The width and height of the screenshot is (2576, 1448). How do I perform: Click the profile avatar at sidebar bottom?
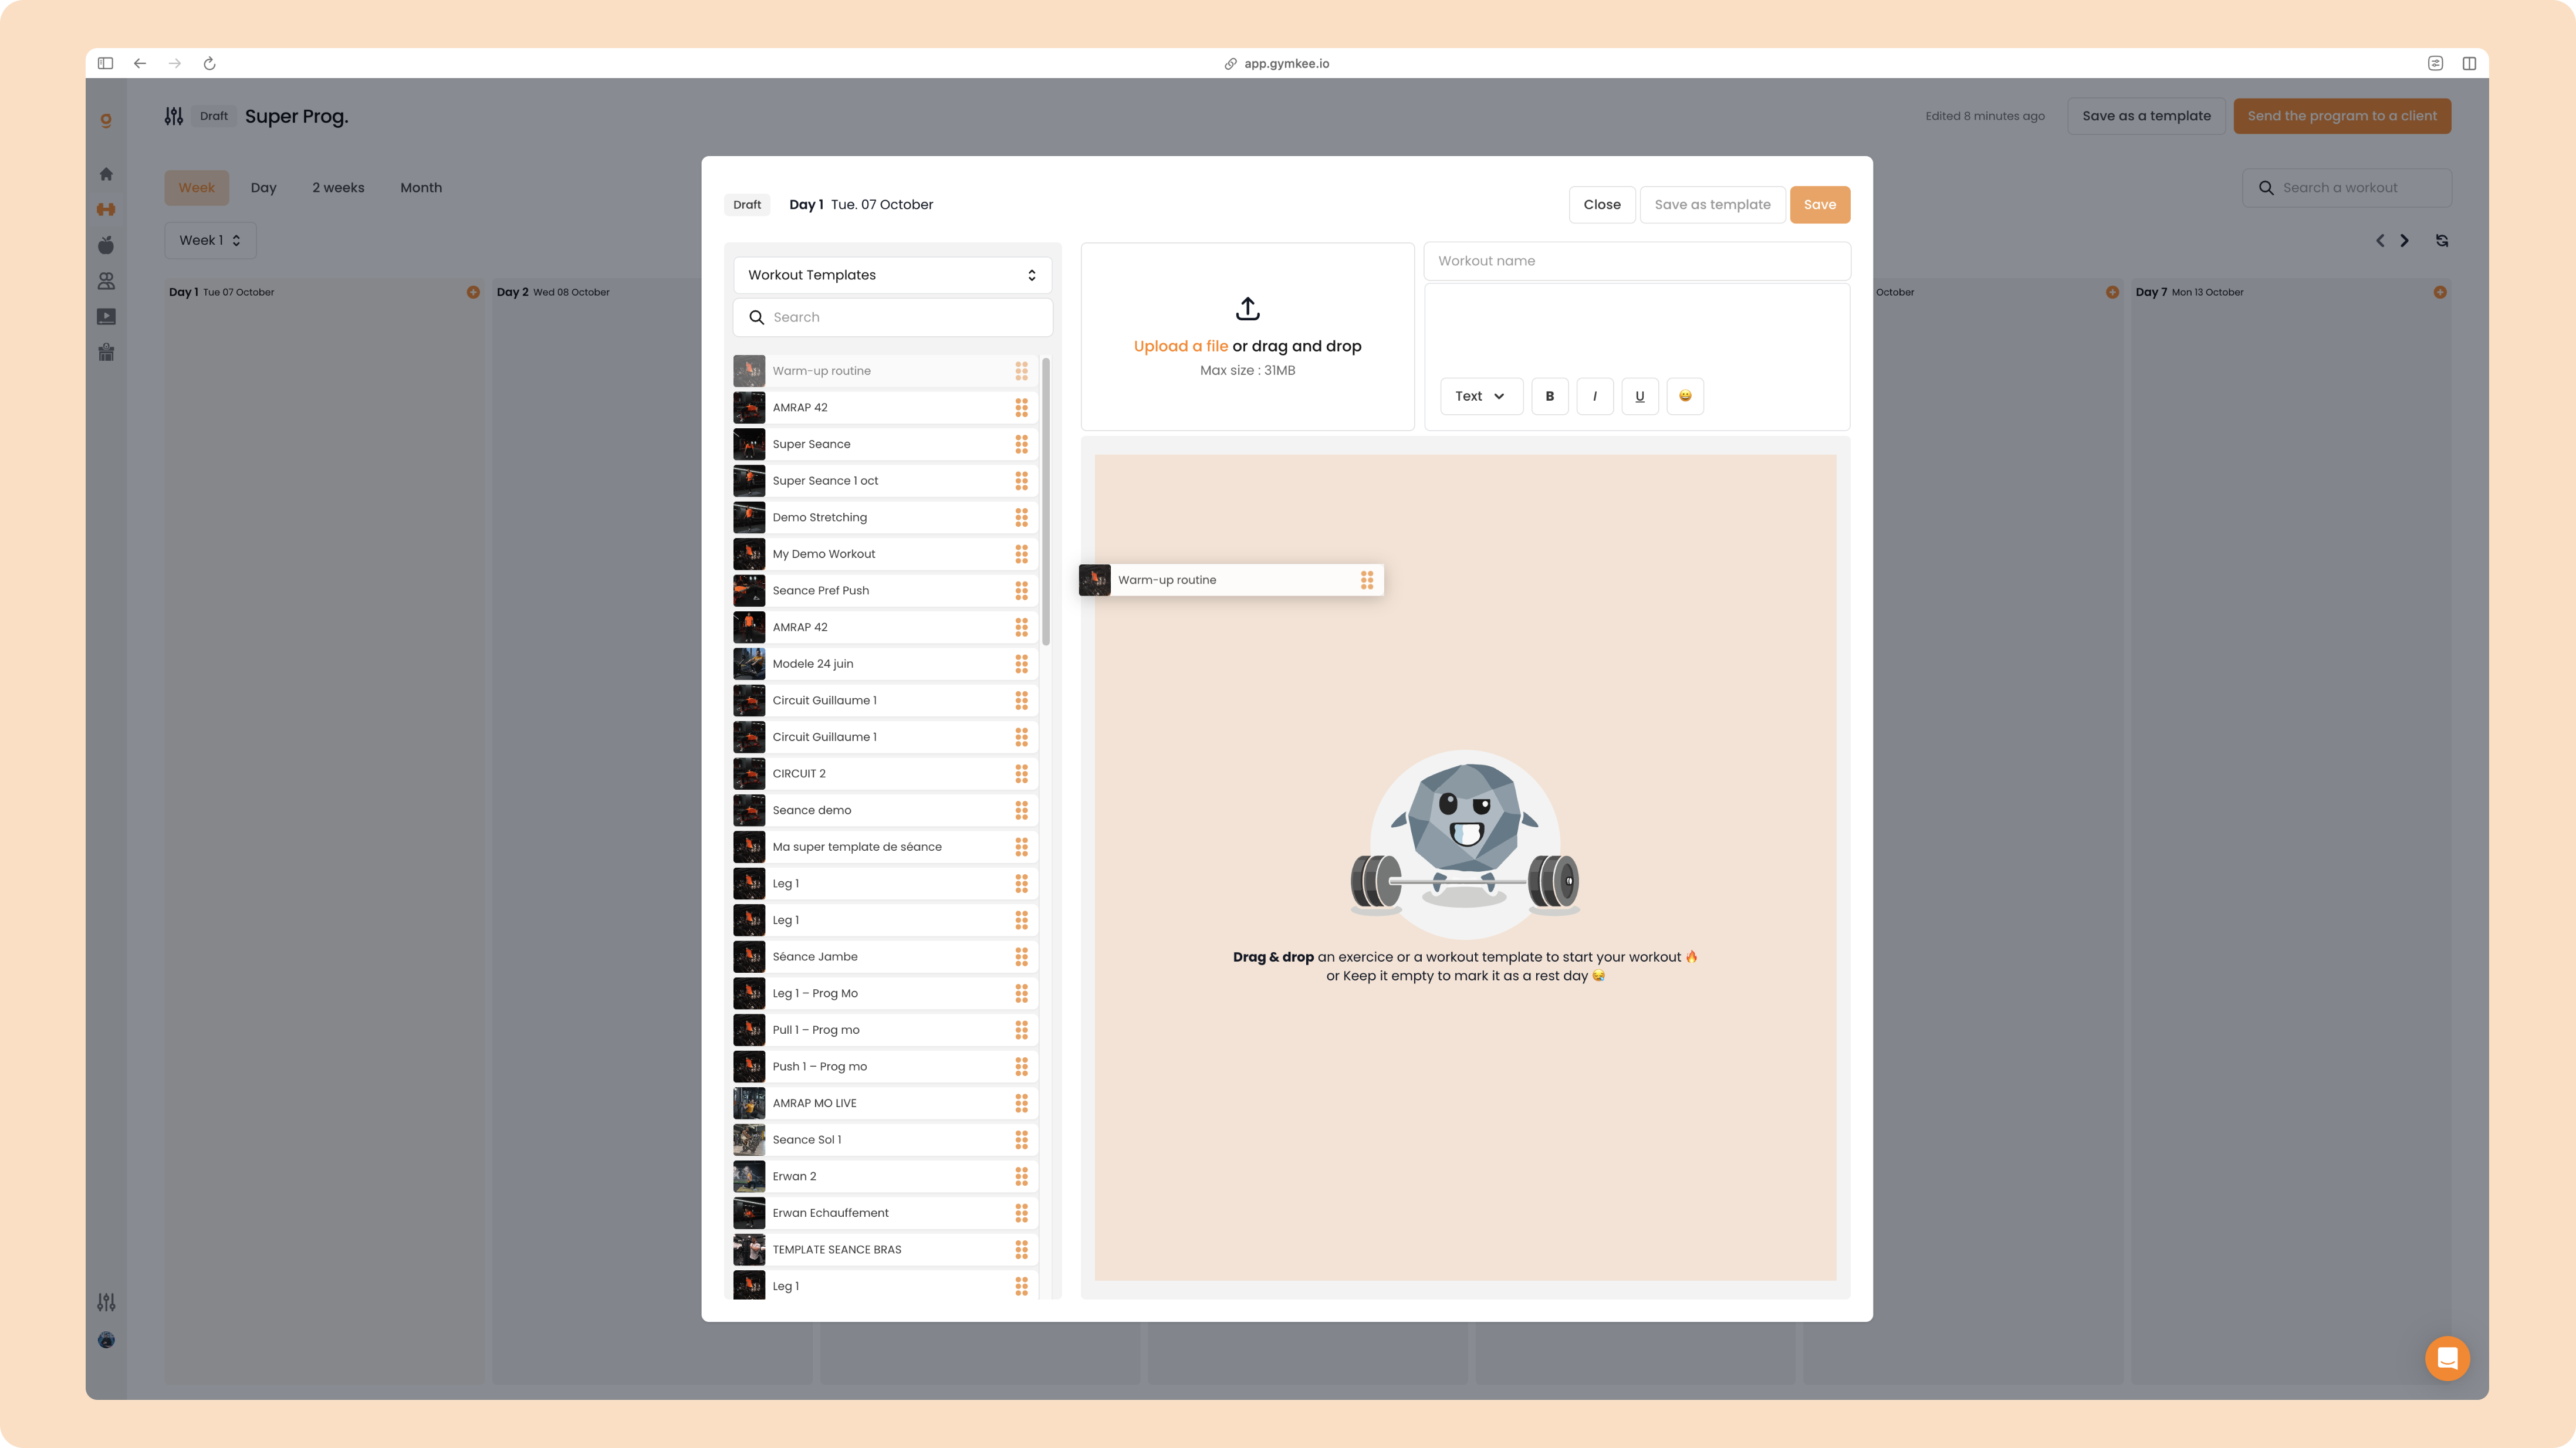coord(106,1340)
